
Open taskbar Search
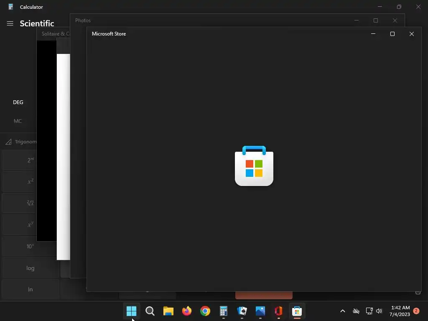(150, 311)
